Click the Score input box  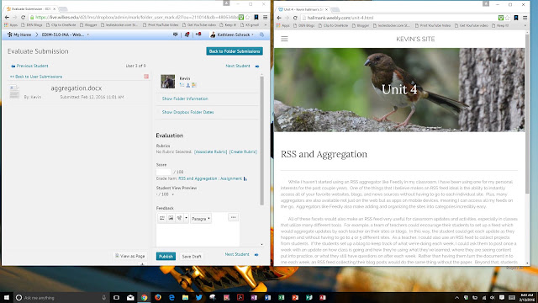tap(164, 172)
